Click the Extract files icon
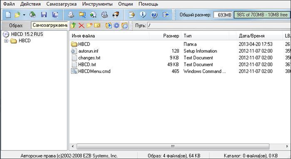The height and width of the screenshot is (159, 291). point(109,25)
